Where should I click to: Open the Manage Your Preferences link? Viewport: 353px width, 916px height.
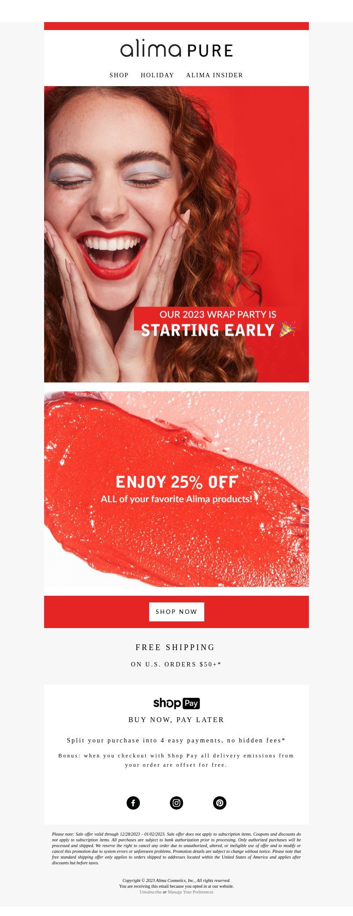click(191, 892)
